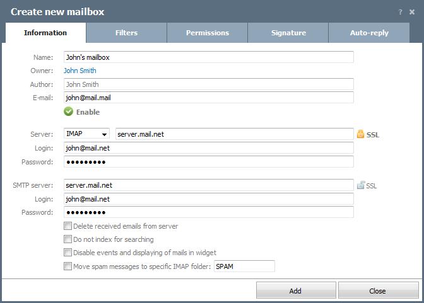
Task: Click the SMTP server address field
Action: 208,185
